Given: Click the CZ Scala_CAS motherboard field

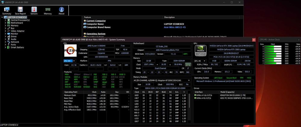Looking at the screenshot, I should click(x=162, y=46).
